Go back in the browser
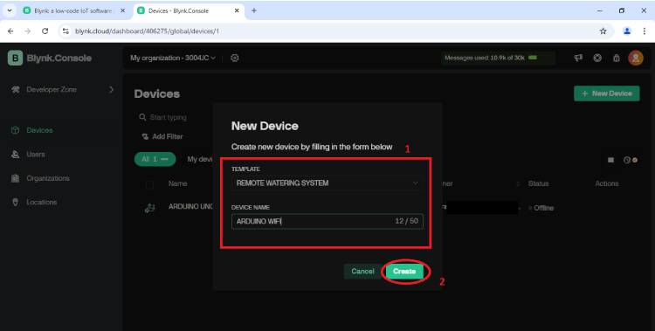Viewport: 655px width, 331px height. coord(10,31)
